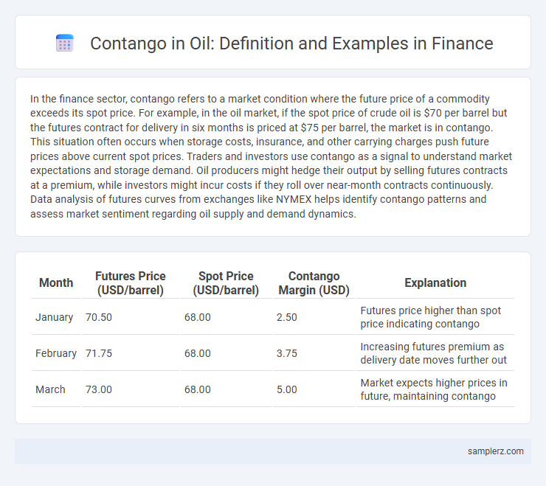Select the 'Futures Price (USD/barrel)' column header
Screen dimensions: 546x486
[131, 282]
